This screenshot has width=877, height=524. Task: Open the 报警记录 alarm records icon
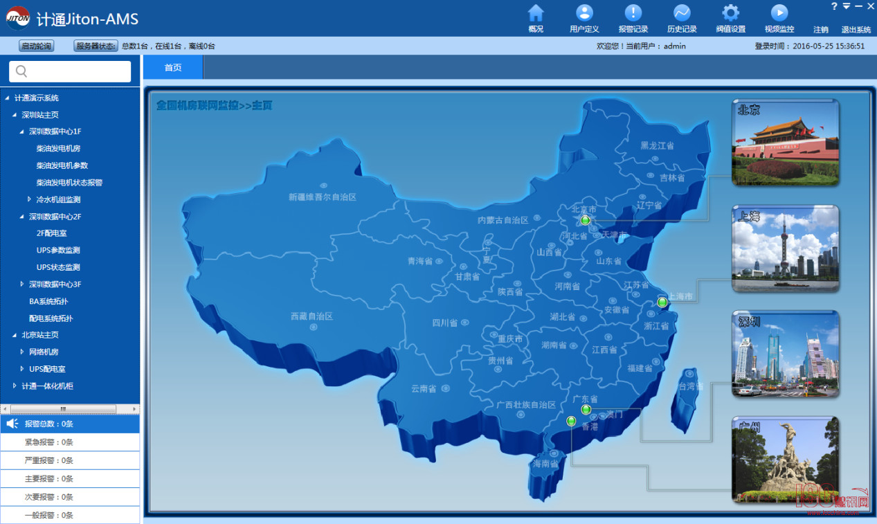(633, 14)
